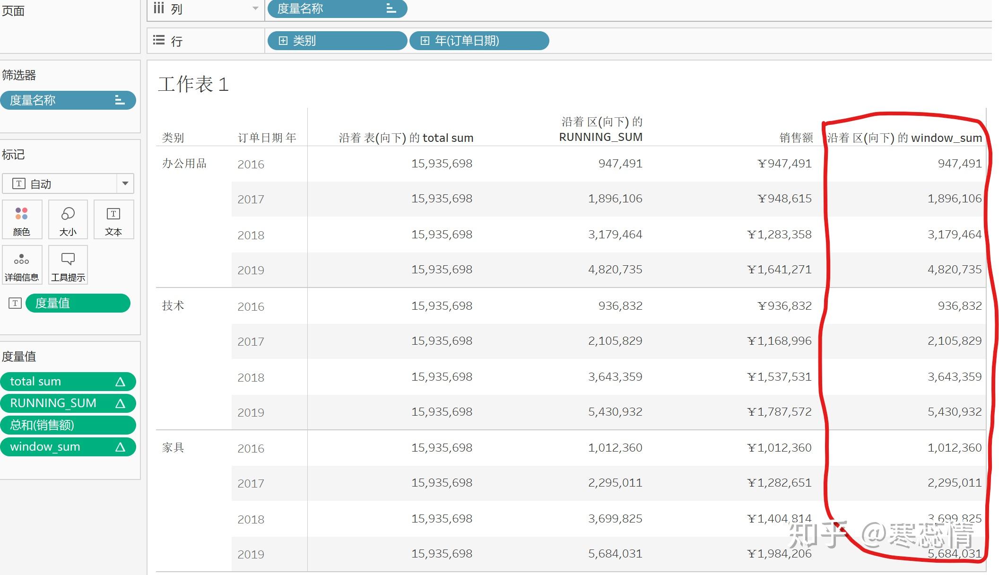
Task: Click the delta icon on RUNNING_SUM pill
Action: (x=120, y=403)
